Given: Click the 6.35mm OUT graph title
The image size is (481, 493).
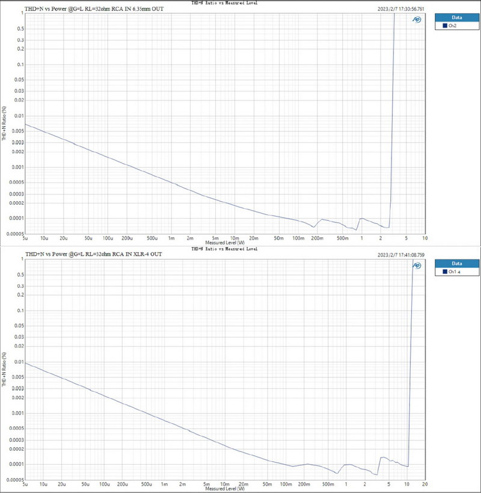Looking at the screenshot, I should 93,9.
